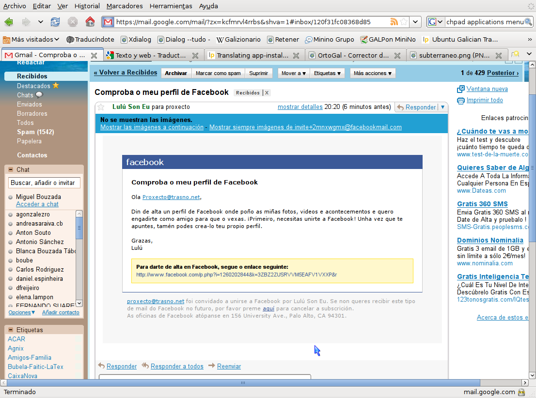Screen dimensions: 536x398
Task: Click the reply-all arrows icon at bottom
Action: (145, 366)
